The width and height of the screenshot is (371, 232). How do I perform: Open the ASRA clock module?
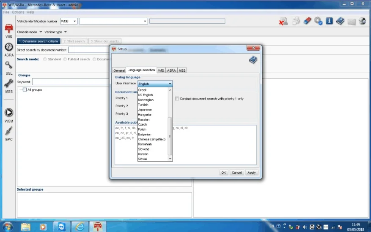click(9, 49)
